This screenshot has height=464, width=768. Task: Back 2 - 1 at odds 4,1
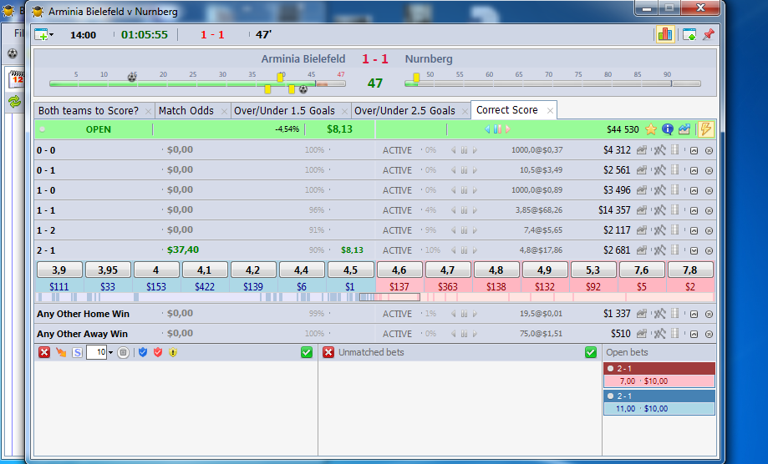click(x=204, y=270)
